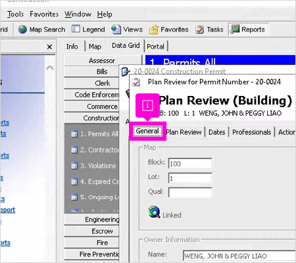Image resolution: width=296 pixels, height=263 pixels.
Task: Expand the Assessor category section
Action: (x=102, y=60)
